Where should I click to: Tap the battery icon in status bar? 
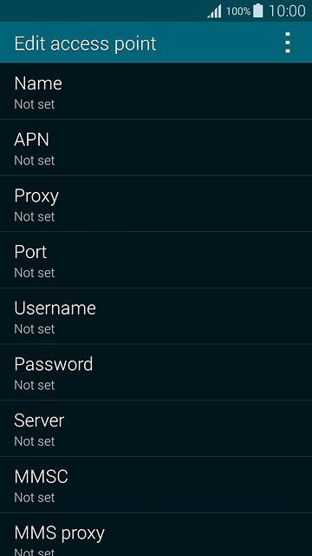(x=258, y=10)
